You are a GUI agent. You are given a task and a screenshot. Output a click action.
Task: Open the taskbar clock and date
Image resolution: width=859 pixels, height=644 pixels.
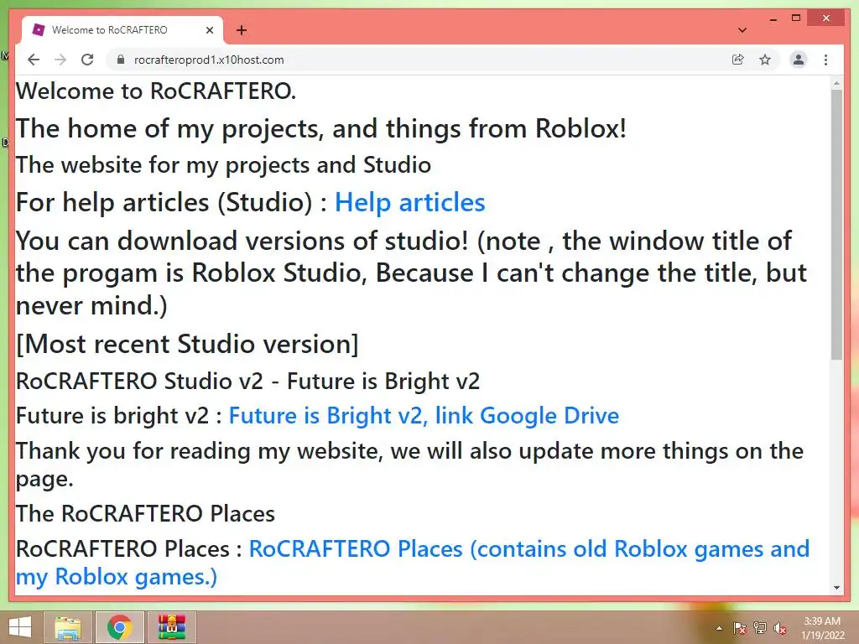coord(823,628)
